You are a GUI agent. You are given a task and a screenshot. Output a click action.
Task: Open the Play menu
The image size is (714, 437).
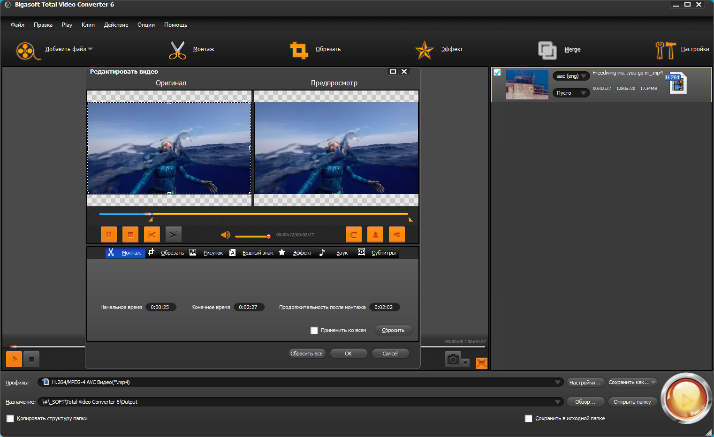click(x=67, y=25)
